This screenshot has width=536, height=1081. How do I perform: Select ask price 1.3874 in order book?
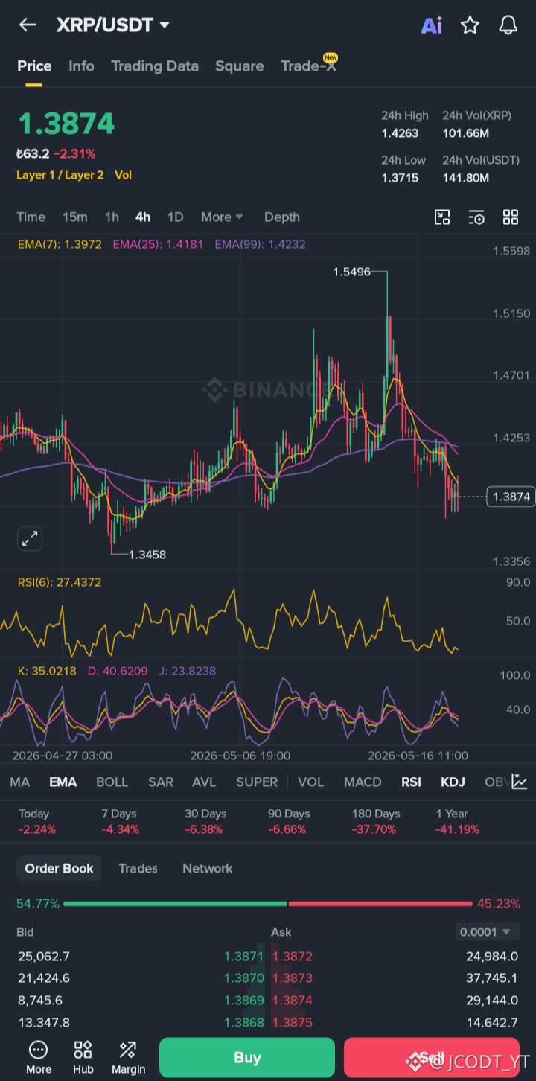[x=293, y=1001]
